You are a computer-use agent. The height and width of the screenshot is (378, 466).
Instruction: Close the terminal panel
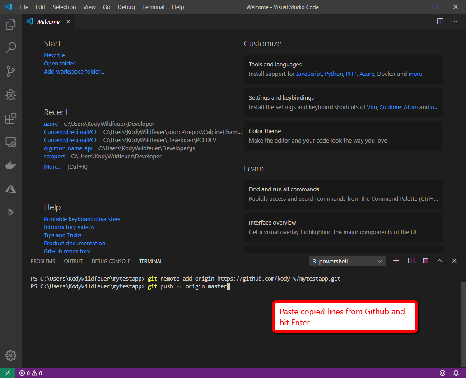(454, 261)
